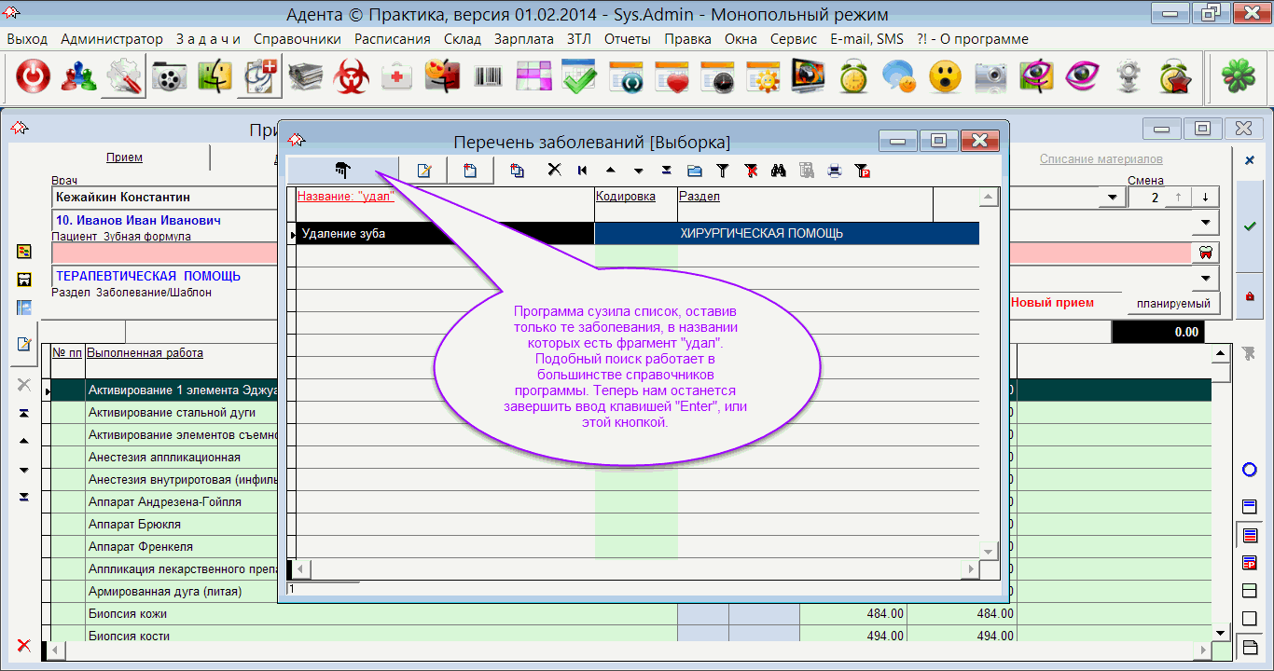The image size is (1274, 671).
Task: Click the hand-pointer select button in the disease list
Action: (x=342, y=171)
